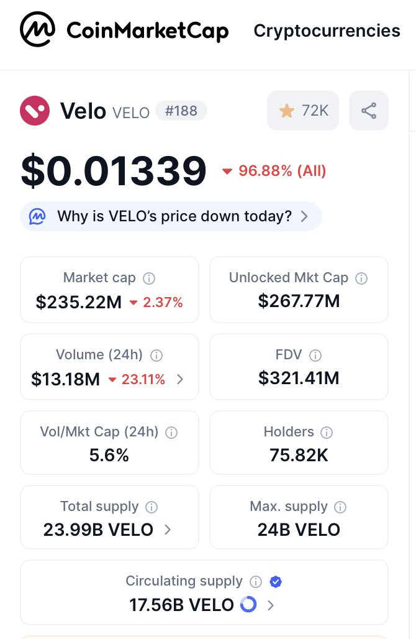This screenshot has height=639, width=416.
Task: Click the FDV info icon
Action: tap(315, 356)
